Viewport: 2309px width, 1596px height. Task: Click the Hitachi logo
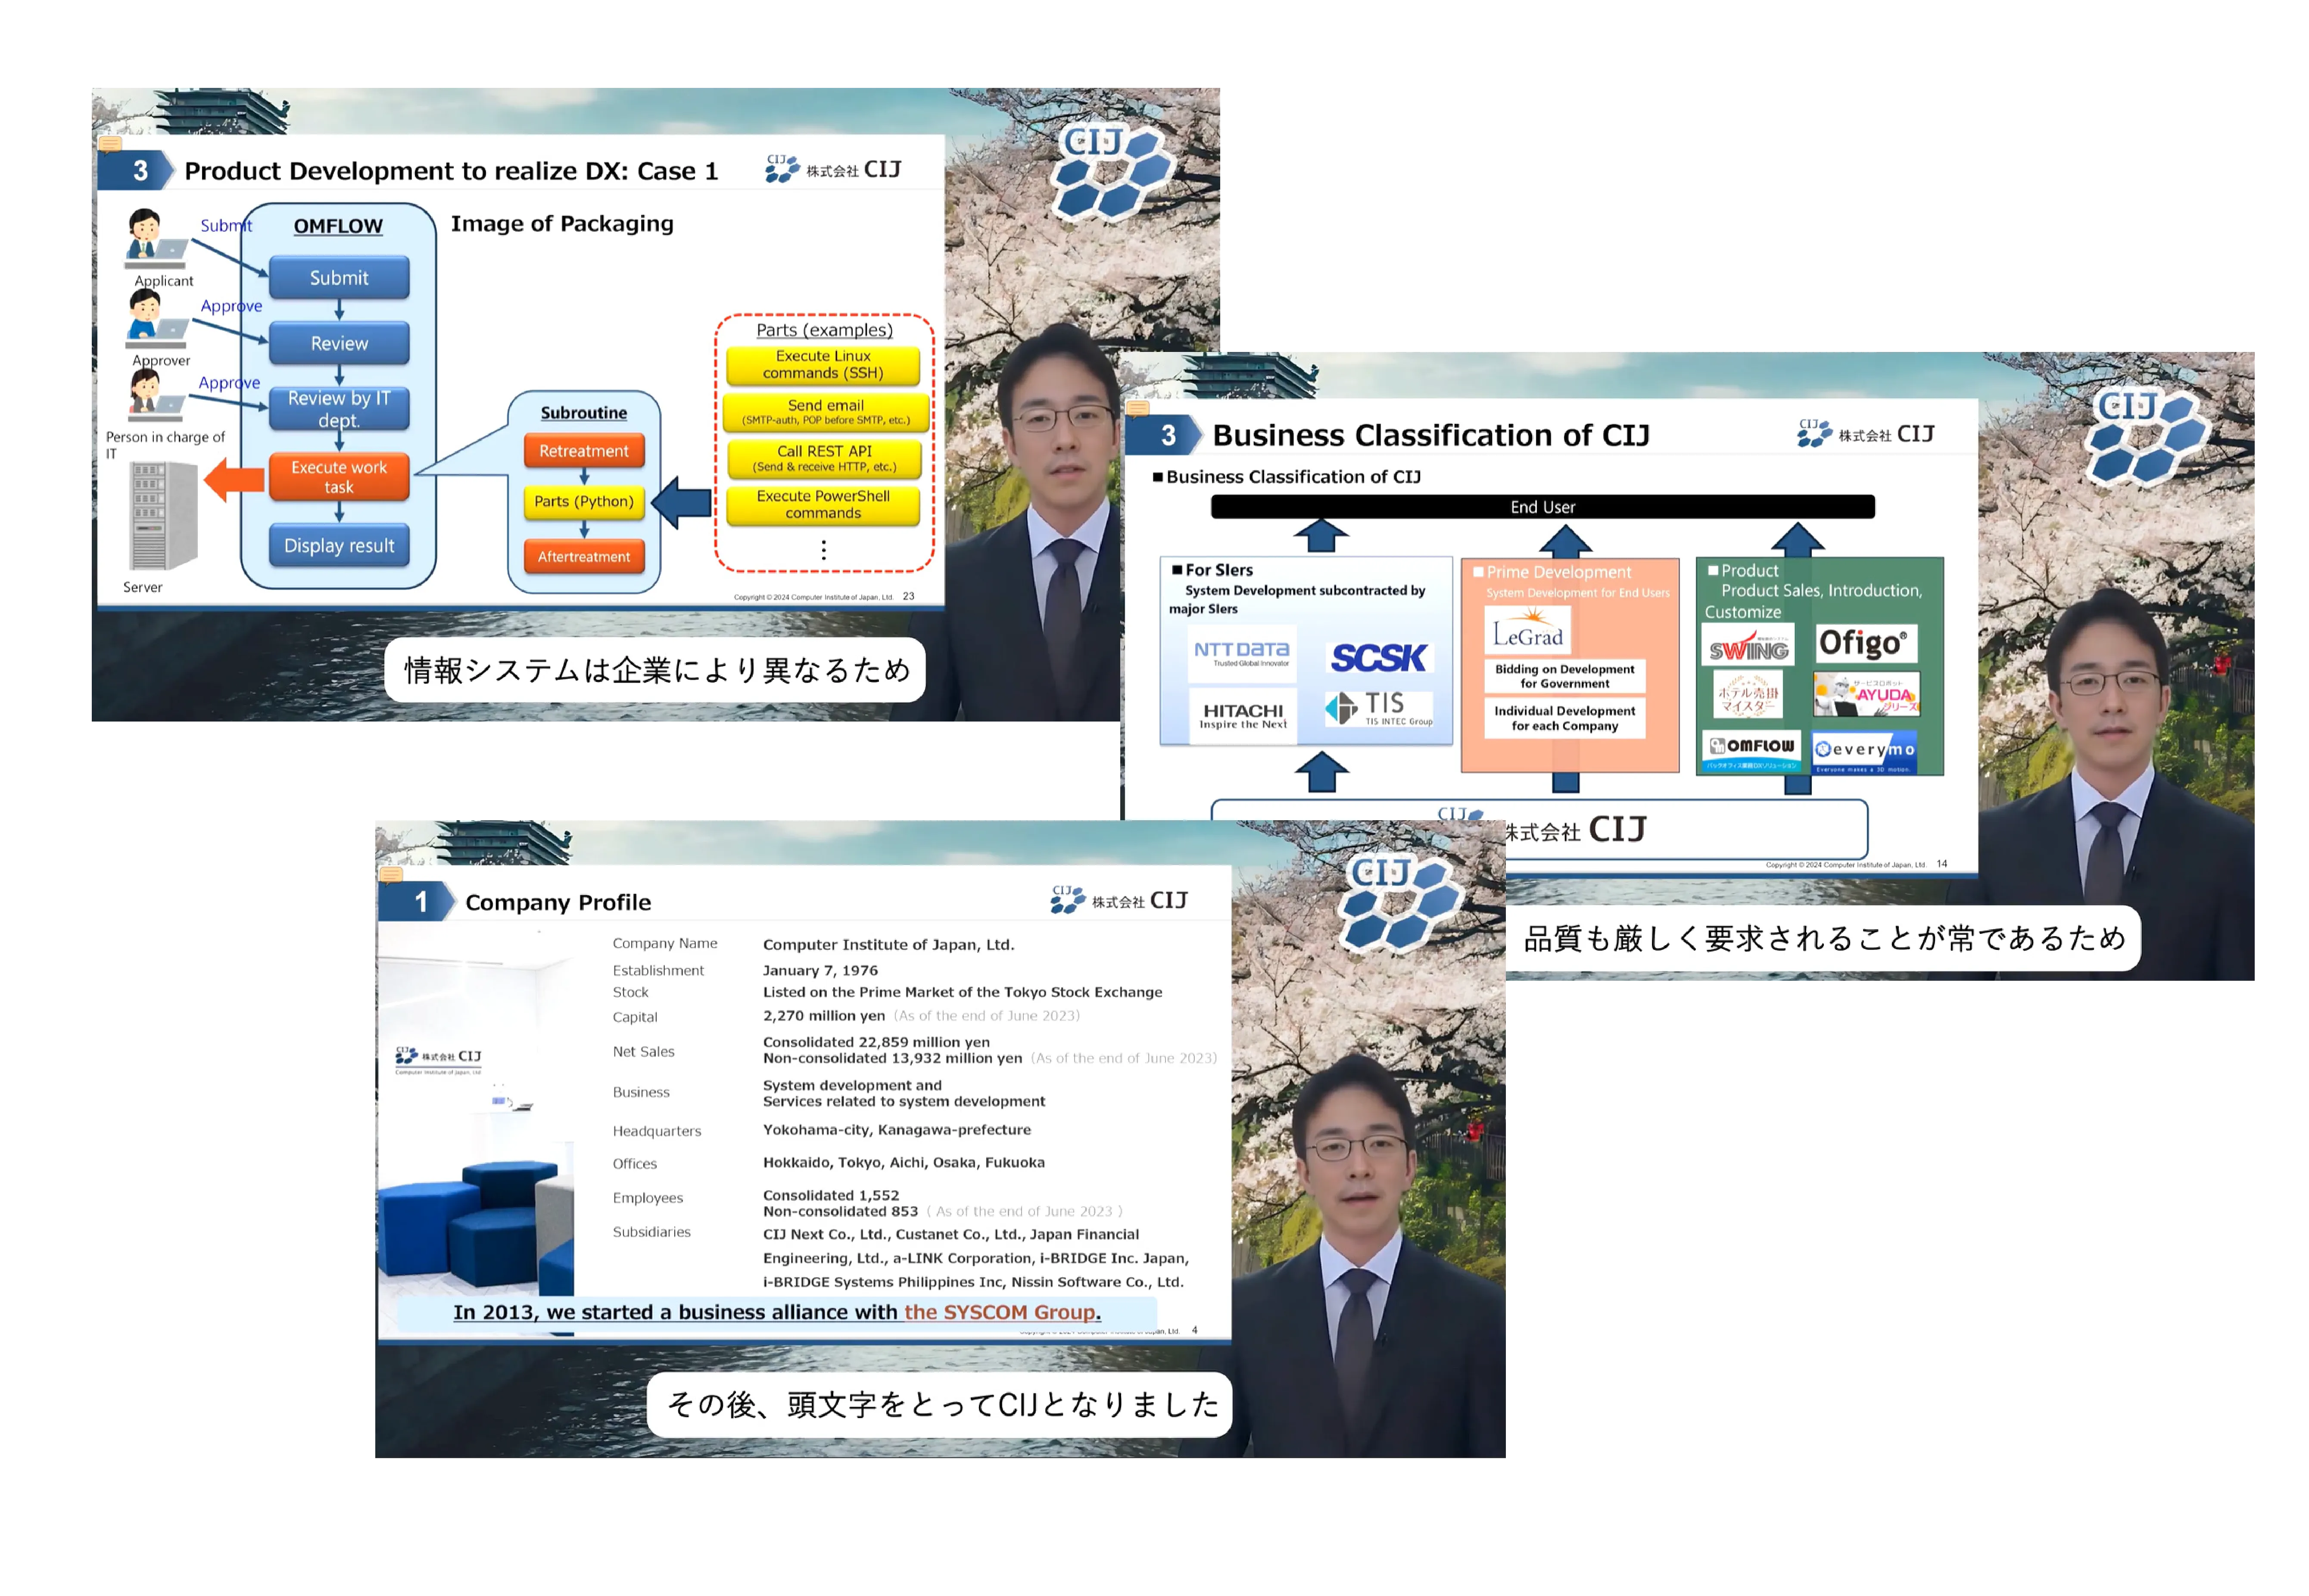[x=1242, y=715]
